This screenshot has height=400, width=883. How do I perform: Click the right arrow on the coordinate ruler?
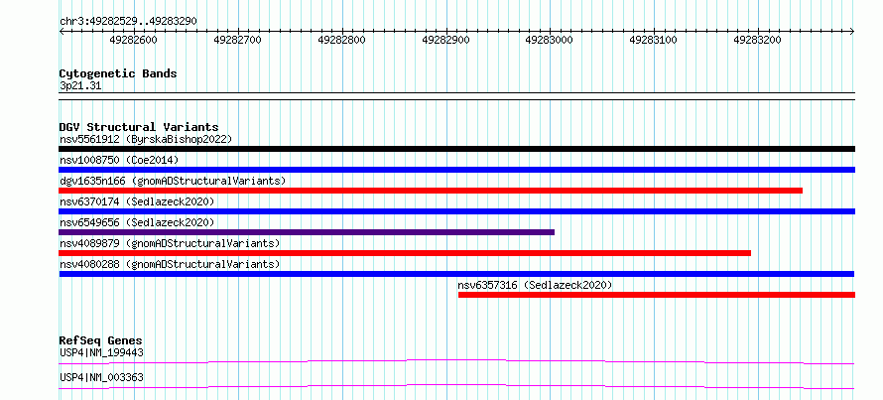click(852, 32)
